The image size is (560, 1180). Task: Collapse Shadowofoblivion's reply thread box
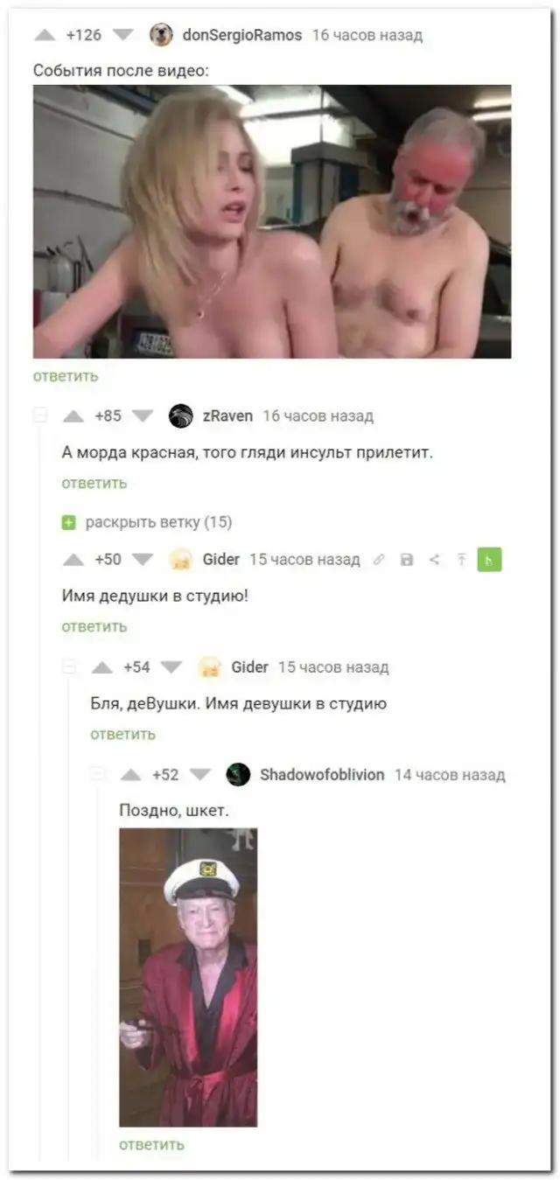[97, 774]
